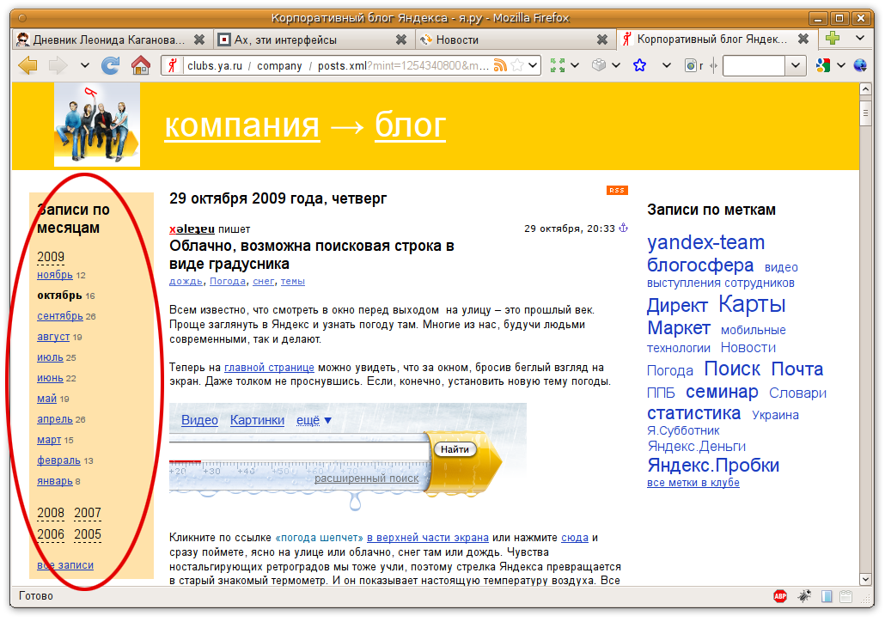Expand the 2005 year archive
Viewport: 885px width, 640px height.
pos(88,534)
